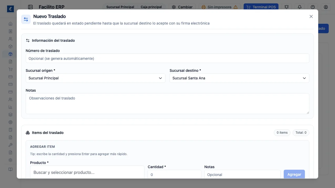Expand the Sucursal origen dropdown
This screenshot has width=335, height=188.
pos(96,78)
